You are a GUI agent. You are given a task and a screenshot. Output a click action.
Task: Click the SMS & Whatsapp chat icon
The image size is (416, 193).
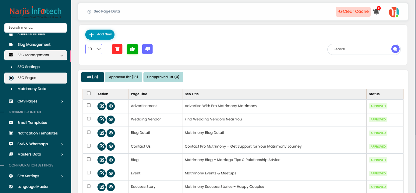[11, 144]
